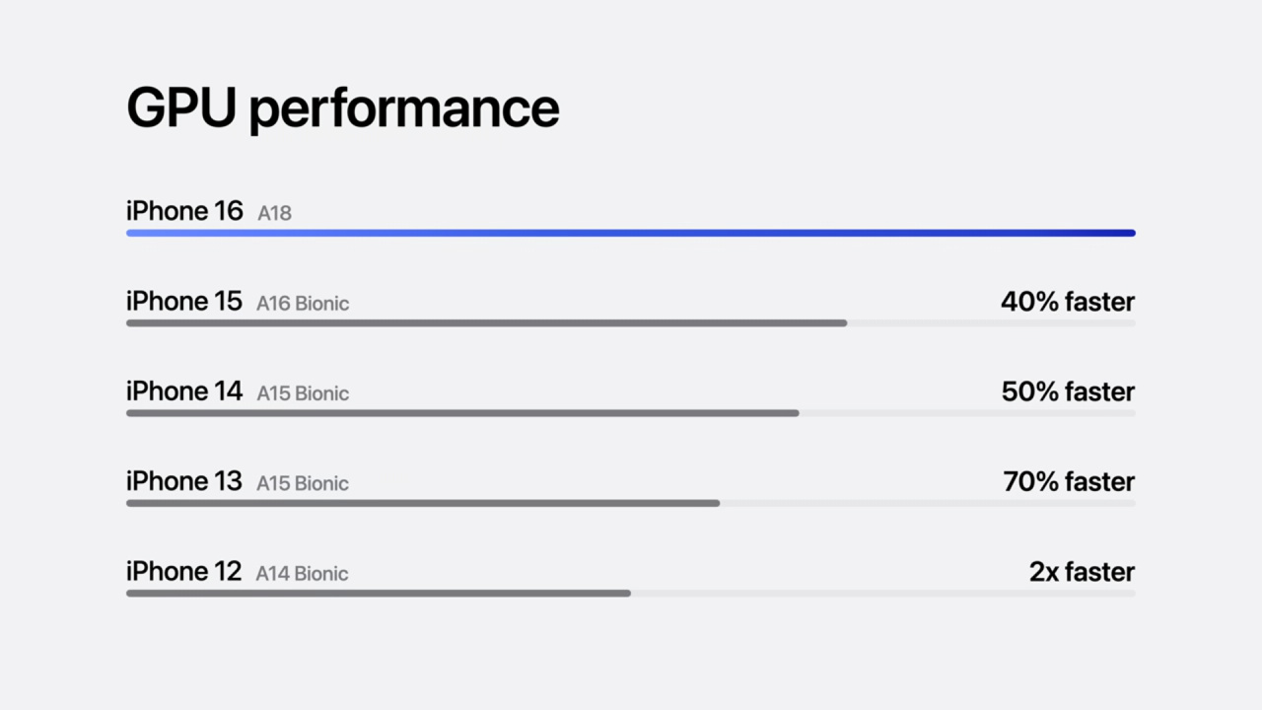Image resolution: width=1262 pixels, height=710 pixels.
Task: Click the A14 Bionic chip label
Action: click(302, 573)
